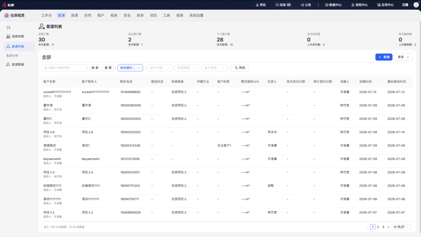Viewport: 421px width, 237px height.
Task: Click the 搜索 button
Action: 95,68
